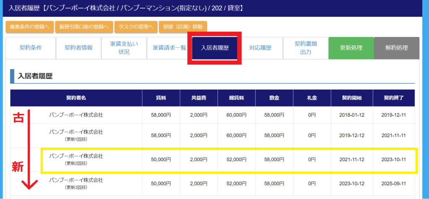Click 敷金 column header
The width and height of the screenshot is (429, 199).
[274, 98]
